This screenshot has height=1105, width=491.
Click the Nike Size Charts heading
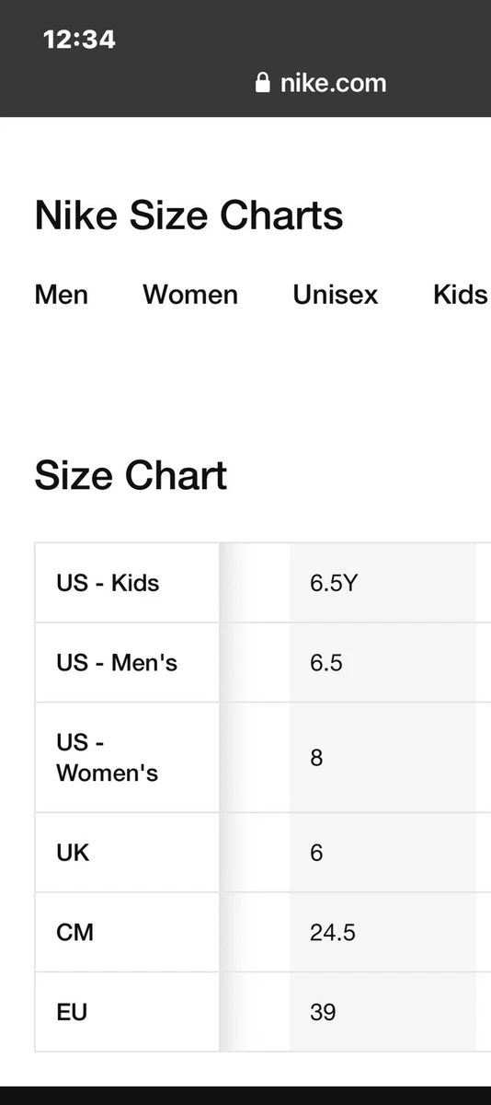[188, 215]
